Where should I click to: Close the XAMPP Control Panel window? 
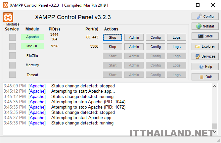[x=213, y=5]
